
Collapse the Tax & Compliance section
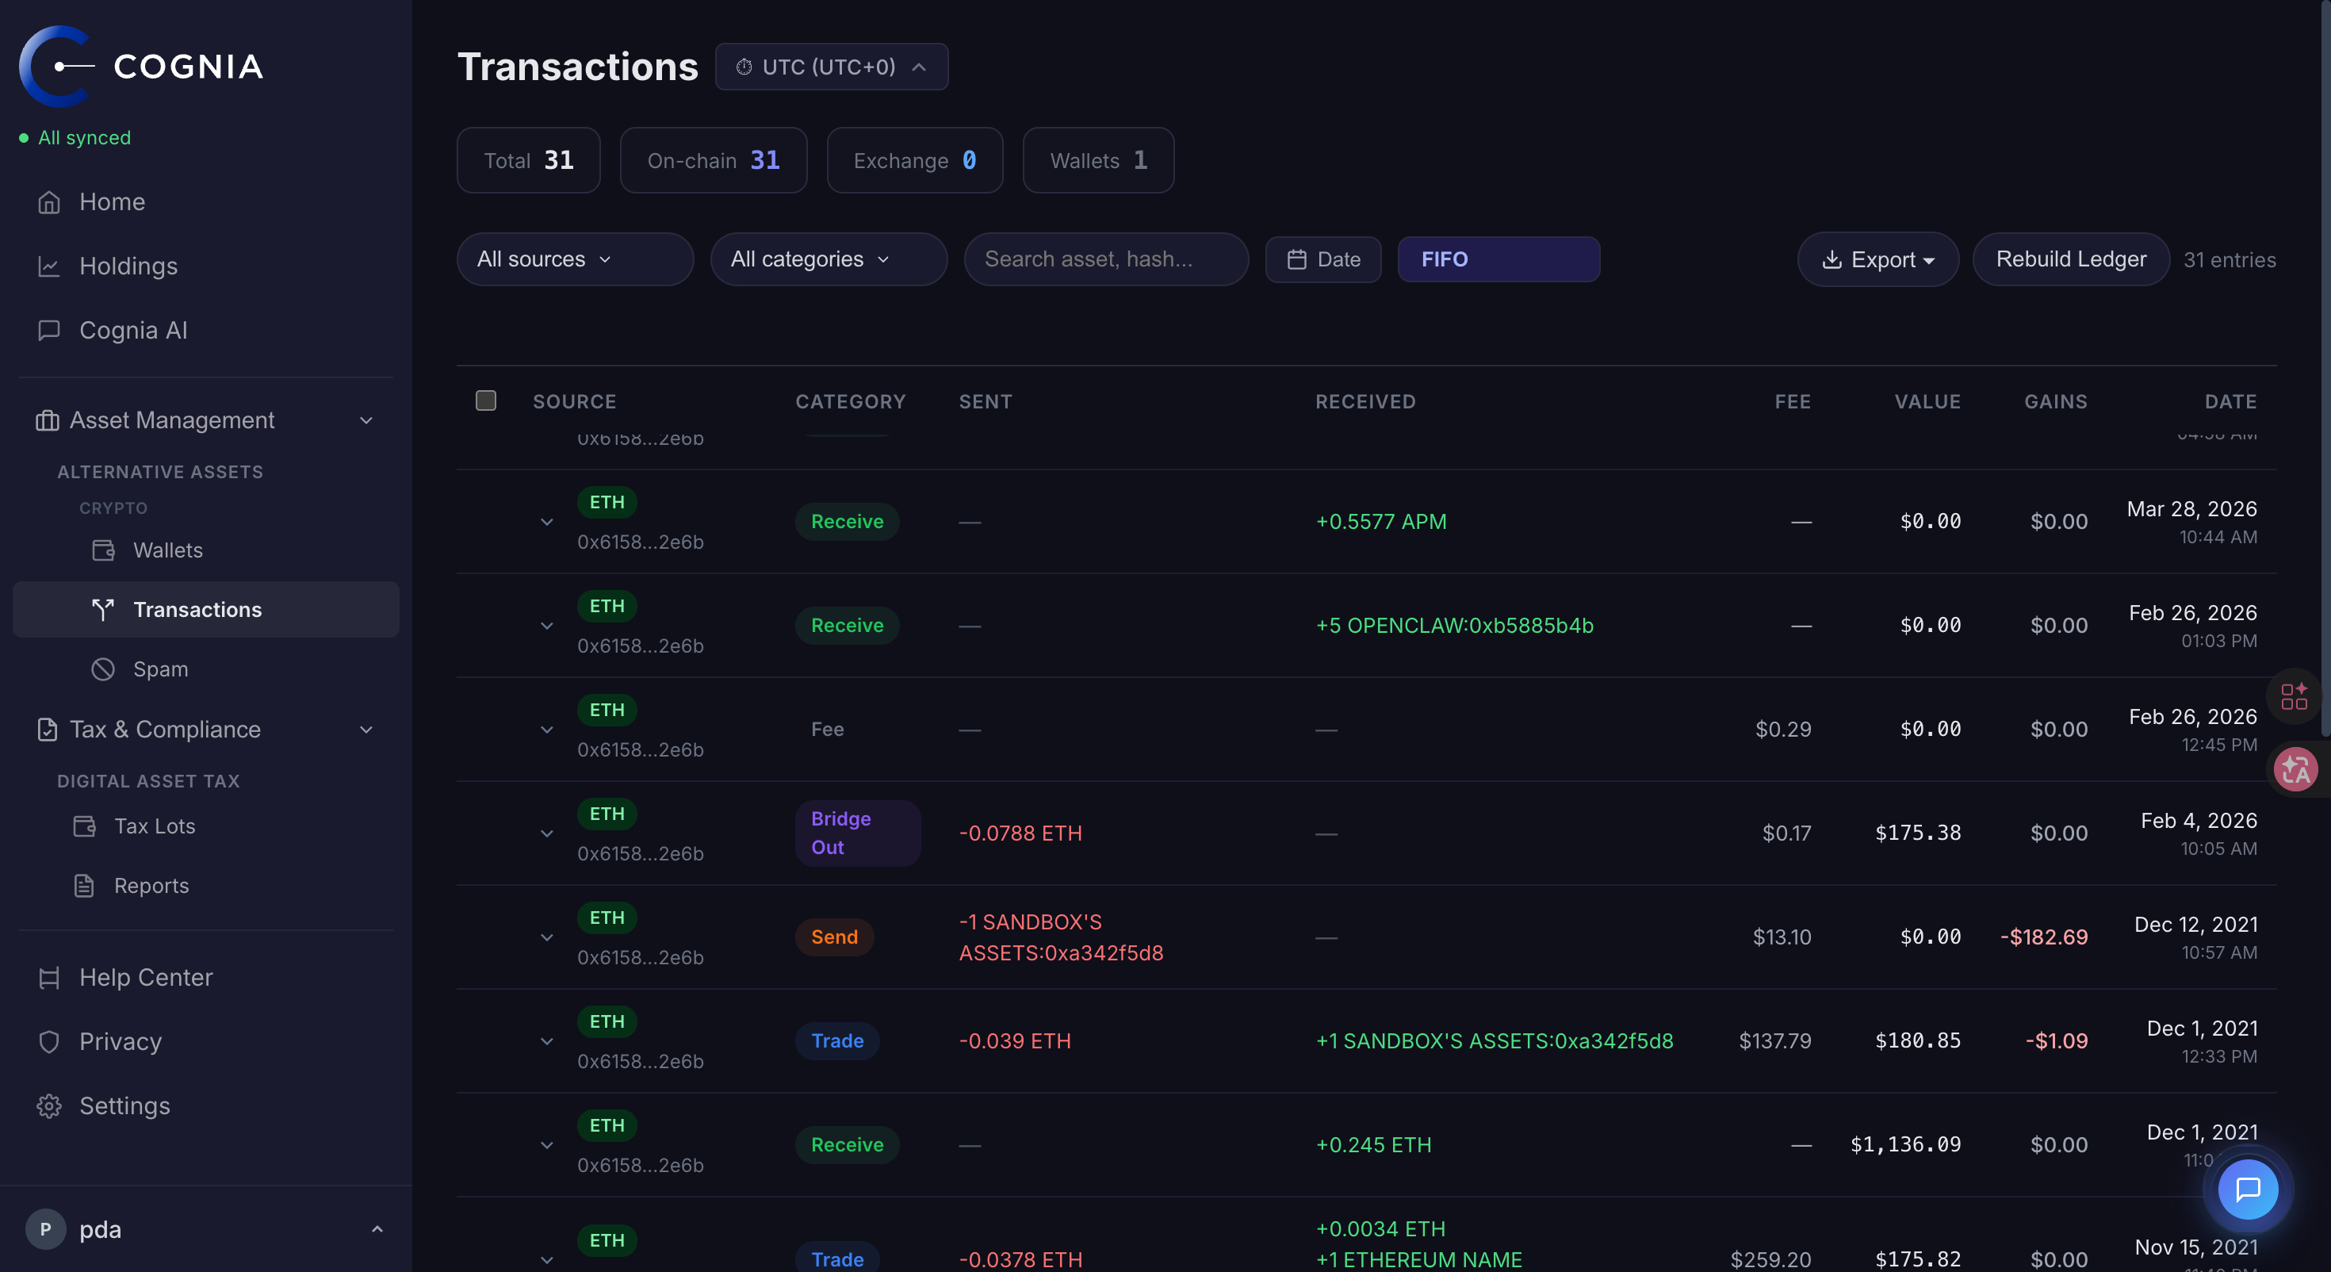[x=366, y=729]
